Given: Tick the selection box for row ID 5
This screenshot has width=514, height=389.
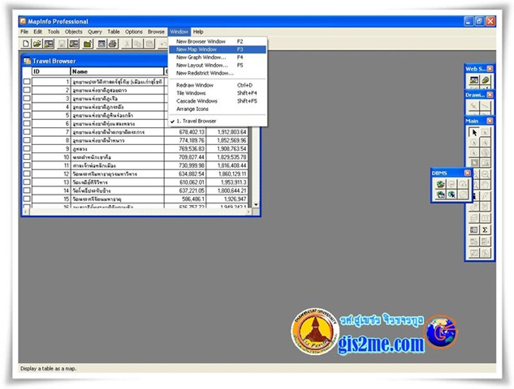Looking at the screenshot, I should coord(27,115).
